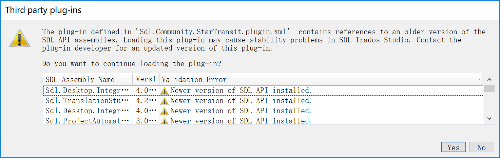Click the scroll up arrow of the list
The image size is (500, 158).
[x=489, y=80]
